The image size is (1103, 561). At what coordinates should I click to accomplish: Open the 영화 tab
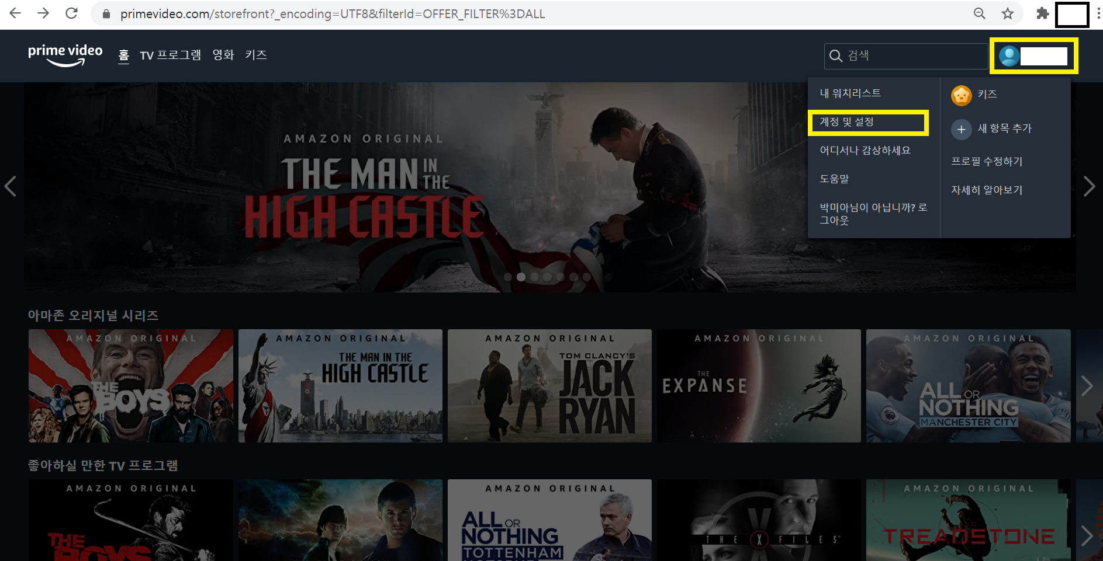(x=223, y=55)
